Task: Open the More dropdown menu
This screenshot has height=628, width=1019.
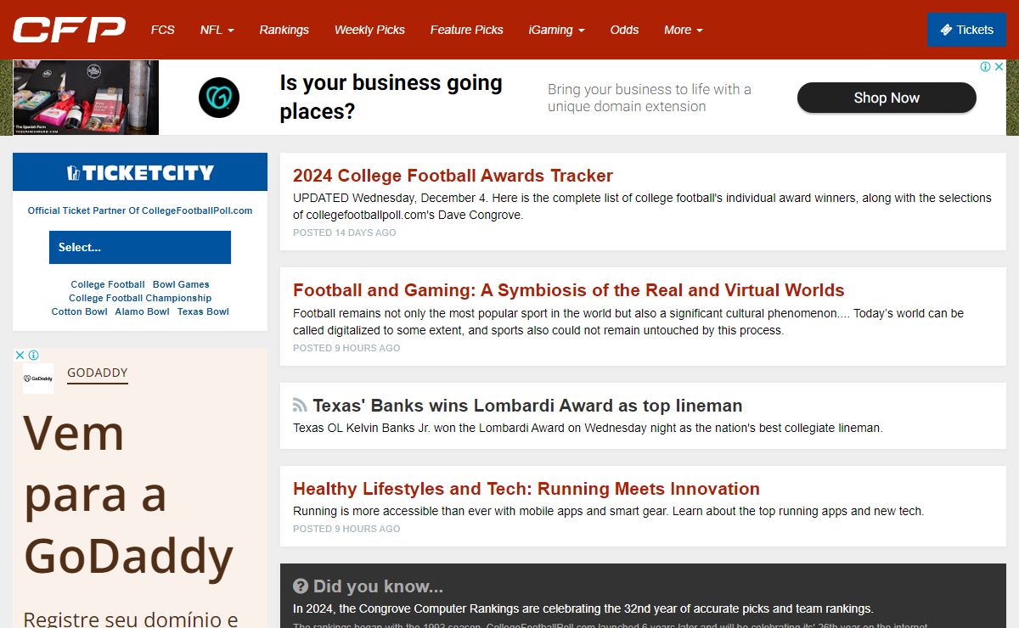Action: [x=684, y=30]
